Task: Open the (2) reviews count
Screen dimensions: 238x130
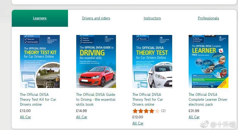Action: pyautogui.click(x=163, y=111)
